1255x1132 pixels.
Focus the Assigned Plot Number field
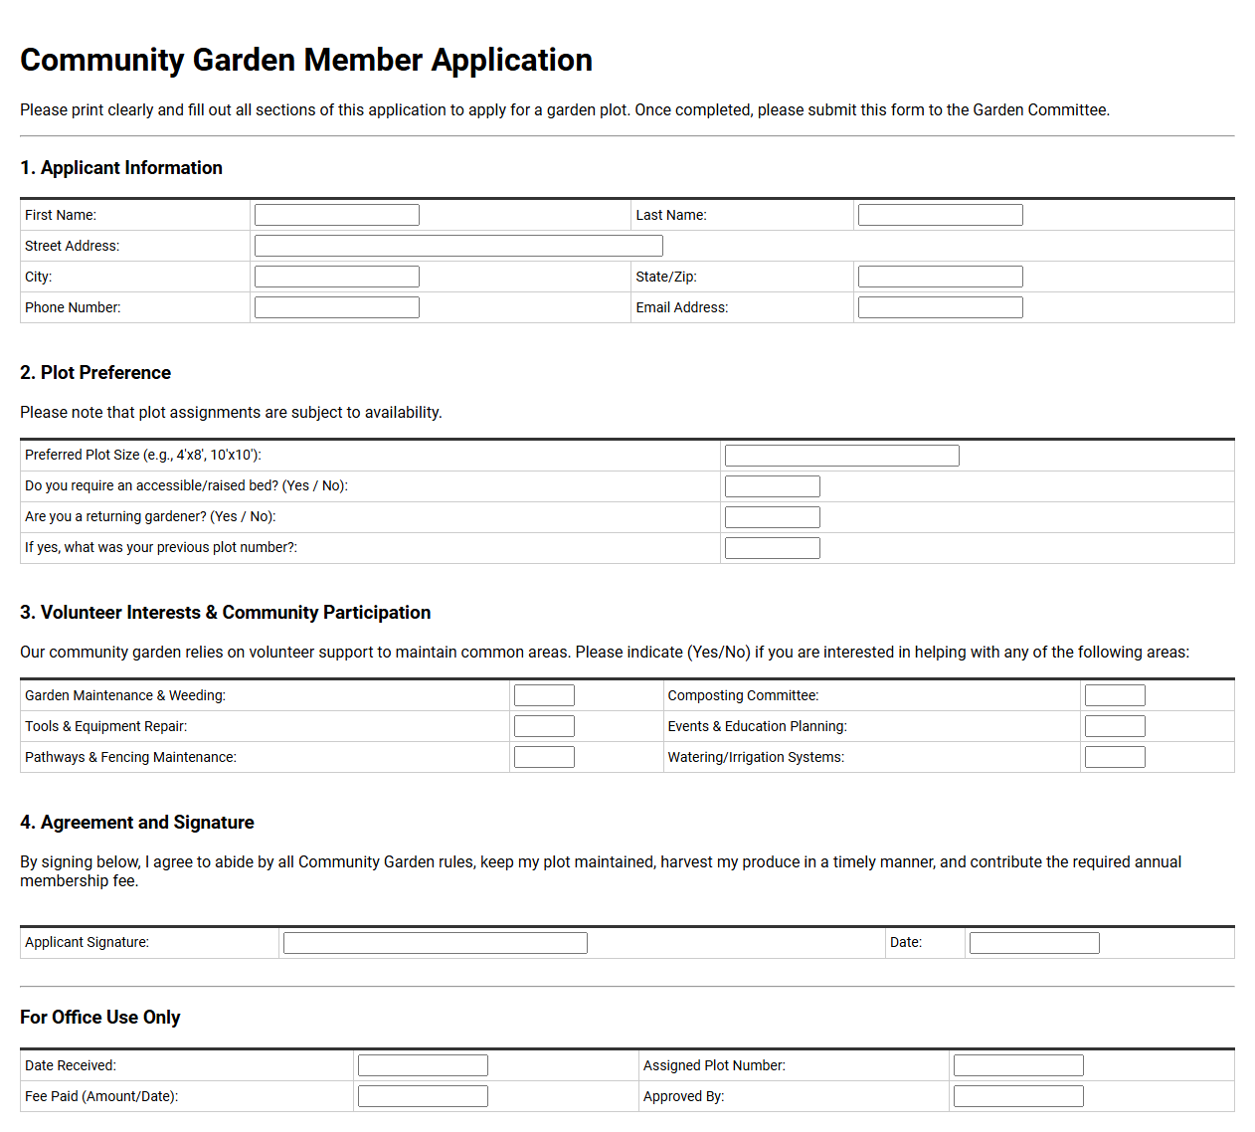(x=1018, y=1065)
